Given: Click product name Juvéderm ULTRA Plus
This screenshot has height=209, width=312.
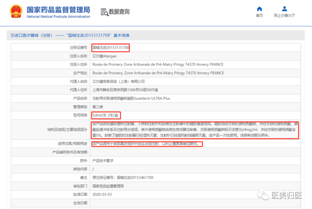Looking at the screenshot, I should [x=131, y=98].
